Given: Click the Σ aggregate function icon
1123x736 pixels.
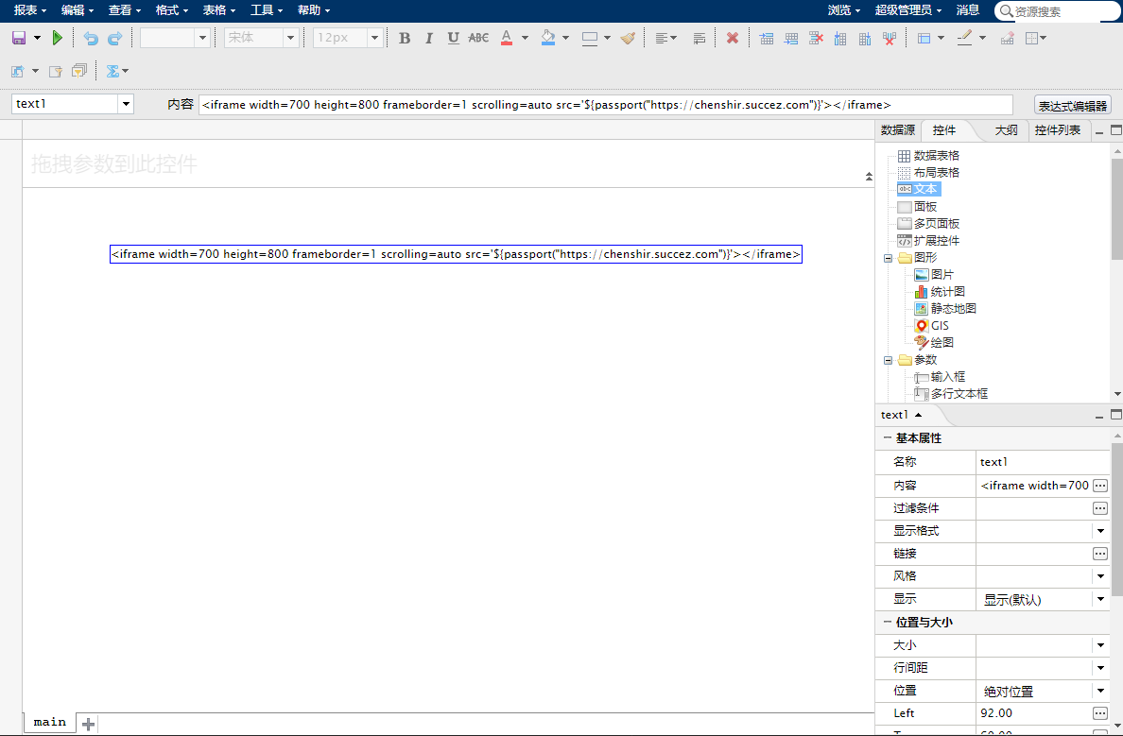Looking at the screenshot, I should [113, 70].
